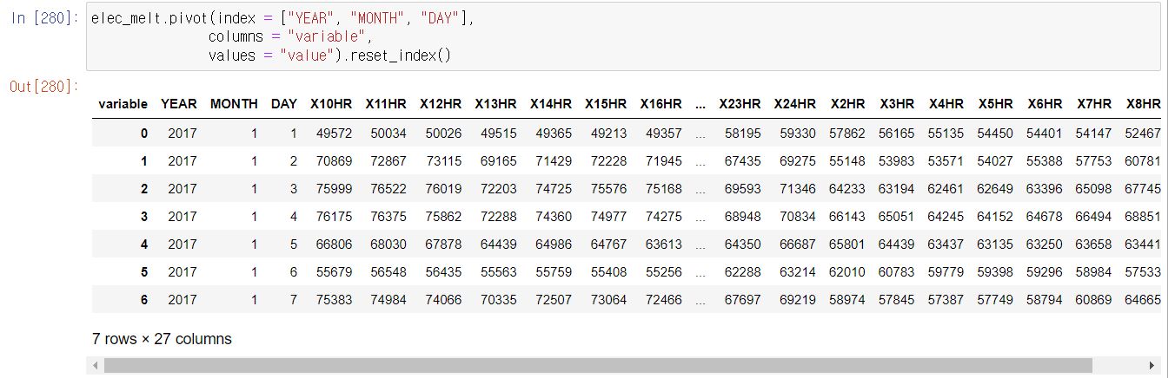Click the X8HR column header
The width and height of the screenshot is (1175, 378).
[1143, 104]
